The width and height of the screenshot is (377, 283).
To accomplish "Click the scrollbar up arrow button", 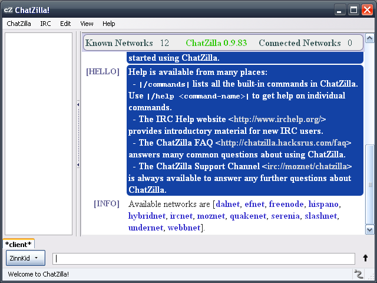I will [x=369, y=38].
